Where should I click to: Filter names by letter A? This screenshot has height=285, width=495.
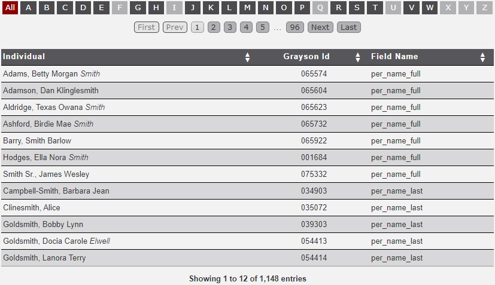(29, 8)
